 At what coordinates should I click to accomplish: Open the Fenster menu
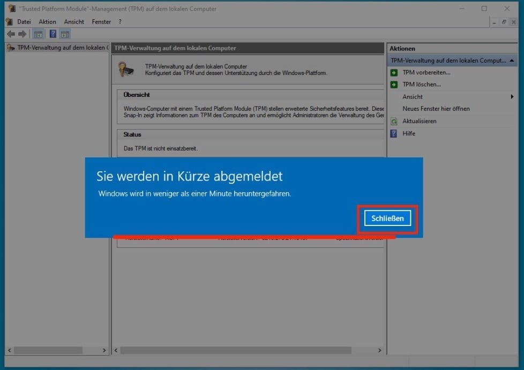pyautogui.click(x=101, y=22)
